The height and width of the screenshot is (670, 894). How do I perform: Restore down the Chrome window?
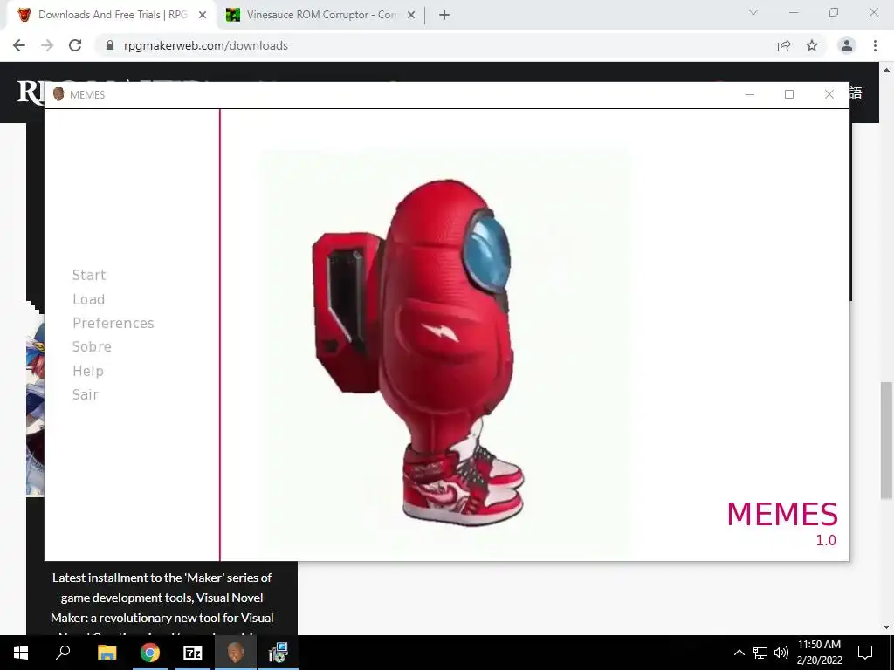[834, 12]
